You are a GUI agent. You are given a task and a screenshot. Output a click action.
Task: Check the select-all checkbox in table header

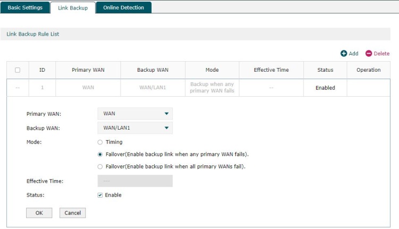click(x=18, y=70)
